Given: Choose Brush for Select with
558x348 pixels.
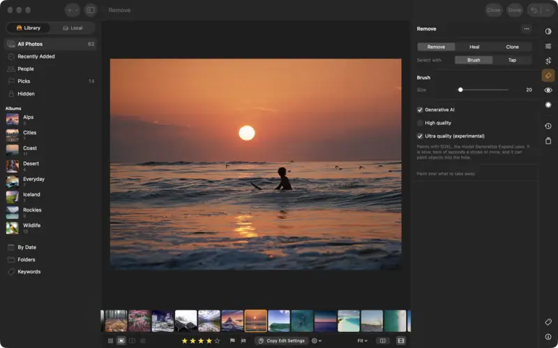Looking at the screenshot, I should tap(474, 60).
